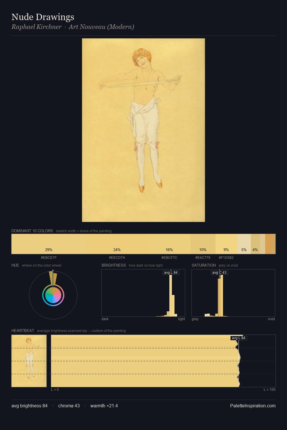Click the 24% swatch #EECD7A
This screenshot has height=430, width=287.
pyautogui.click(x=117, y=244)
